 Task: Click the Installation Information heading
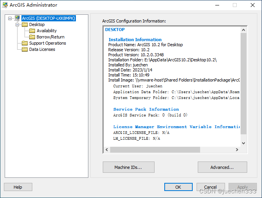tap(135, 40)
